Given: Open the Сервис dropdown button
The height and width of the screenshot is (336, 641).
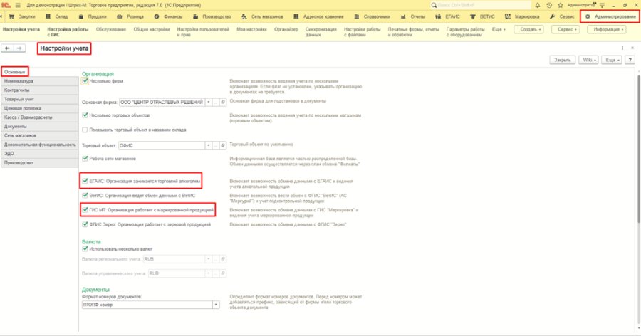Looking at the screenshot, I should tap(566, 29).
